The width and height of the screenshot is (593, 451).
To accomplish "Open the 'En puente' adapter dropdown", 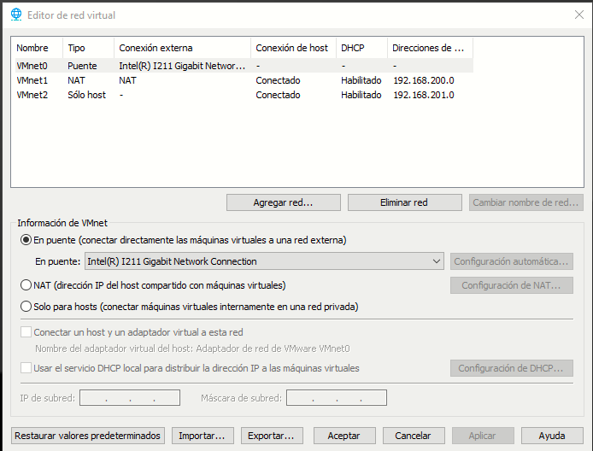I will click(x=264, y=261).
